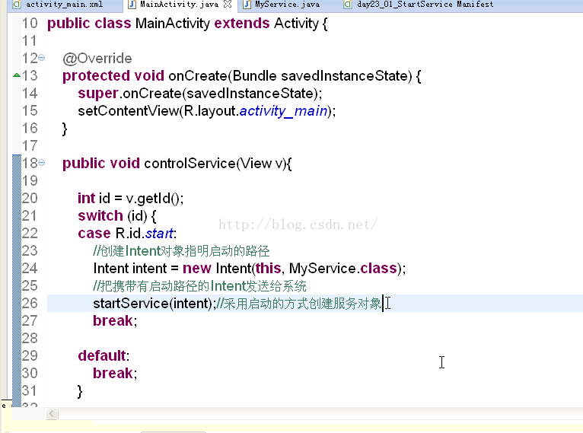Image resolution: width=583 pixels, height=433 pixels.
Task: Click on 'extends' keyword on line 10
Action: click(x=242, y=24)
